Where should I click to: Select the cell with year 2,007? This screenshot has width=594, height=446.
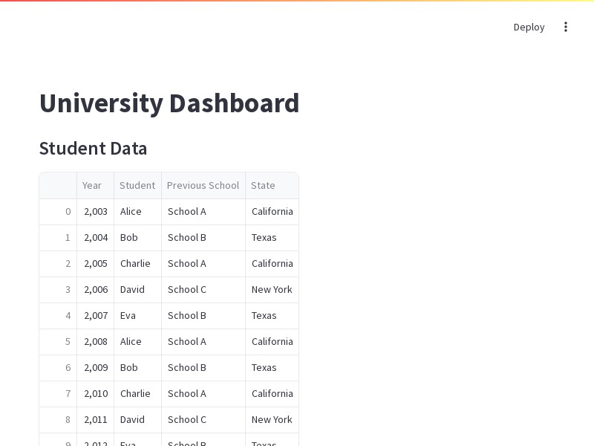pyautogui.click(x=96, y=316)
